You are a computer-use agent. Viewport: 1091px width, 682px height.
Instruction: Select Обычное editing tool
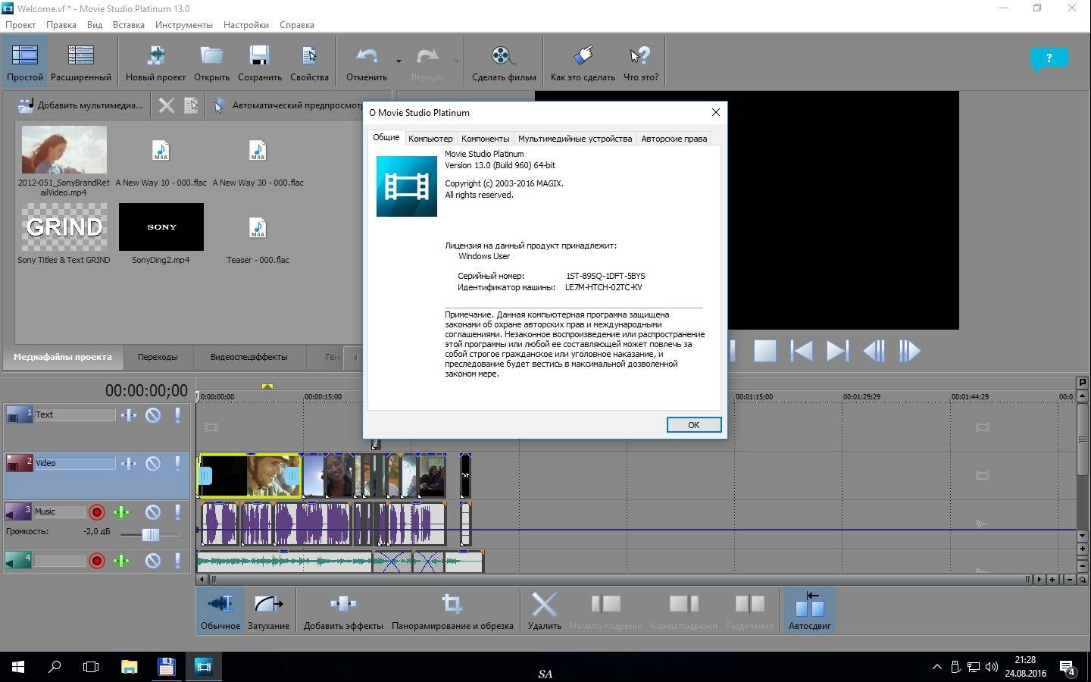tap(220, 610)
